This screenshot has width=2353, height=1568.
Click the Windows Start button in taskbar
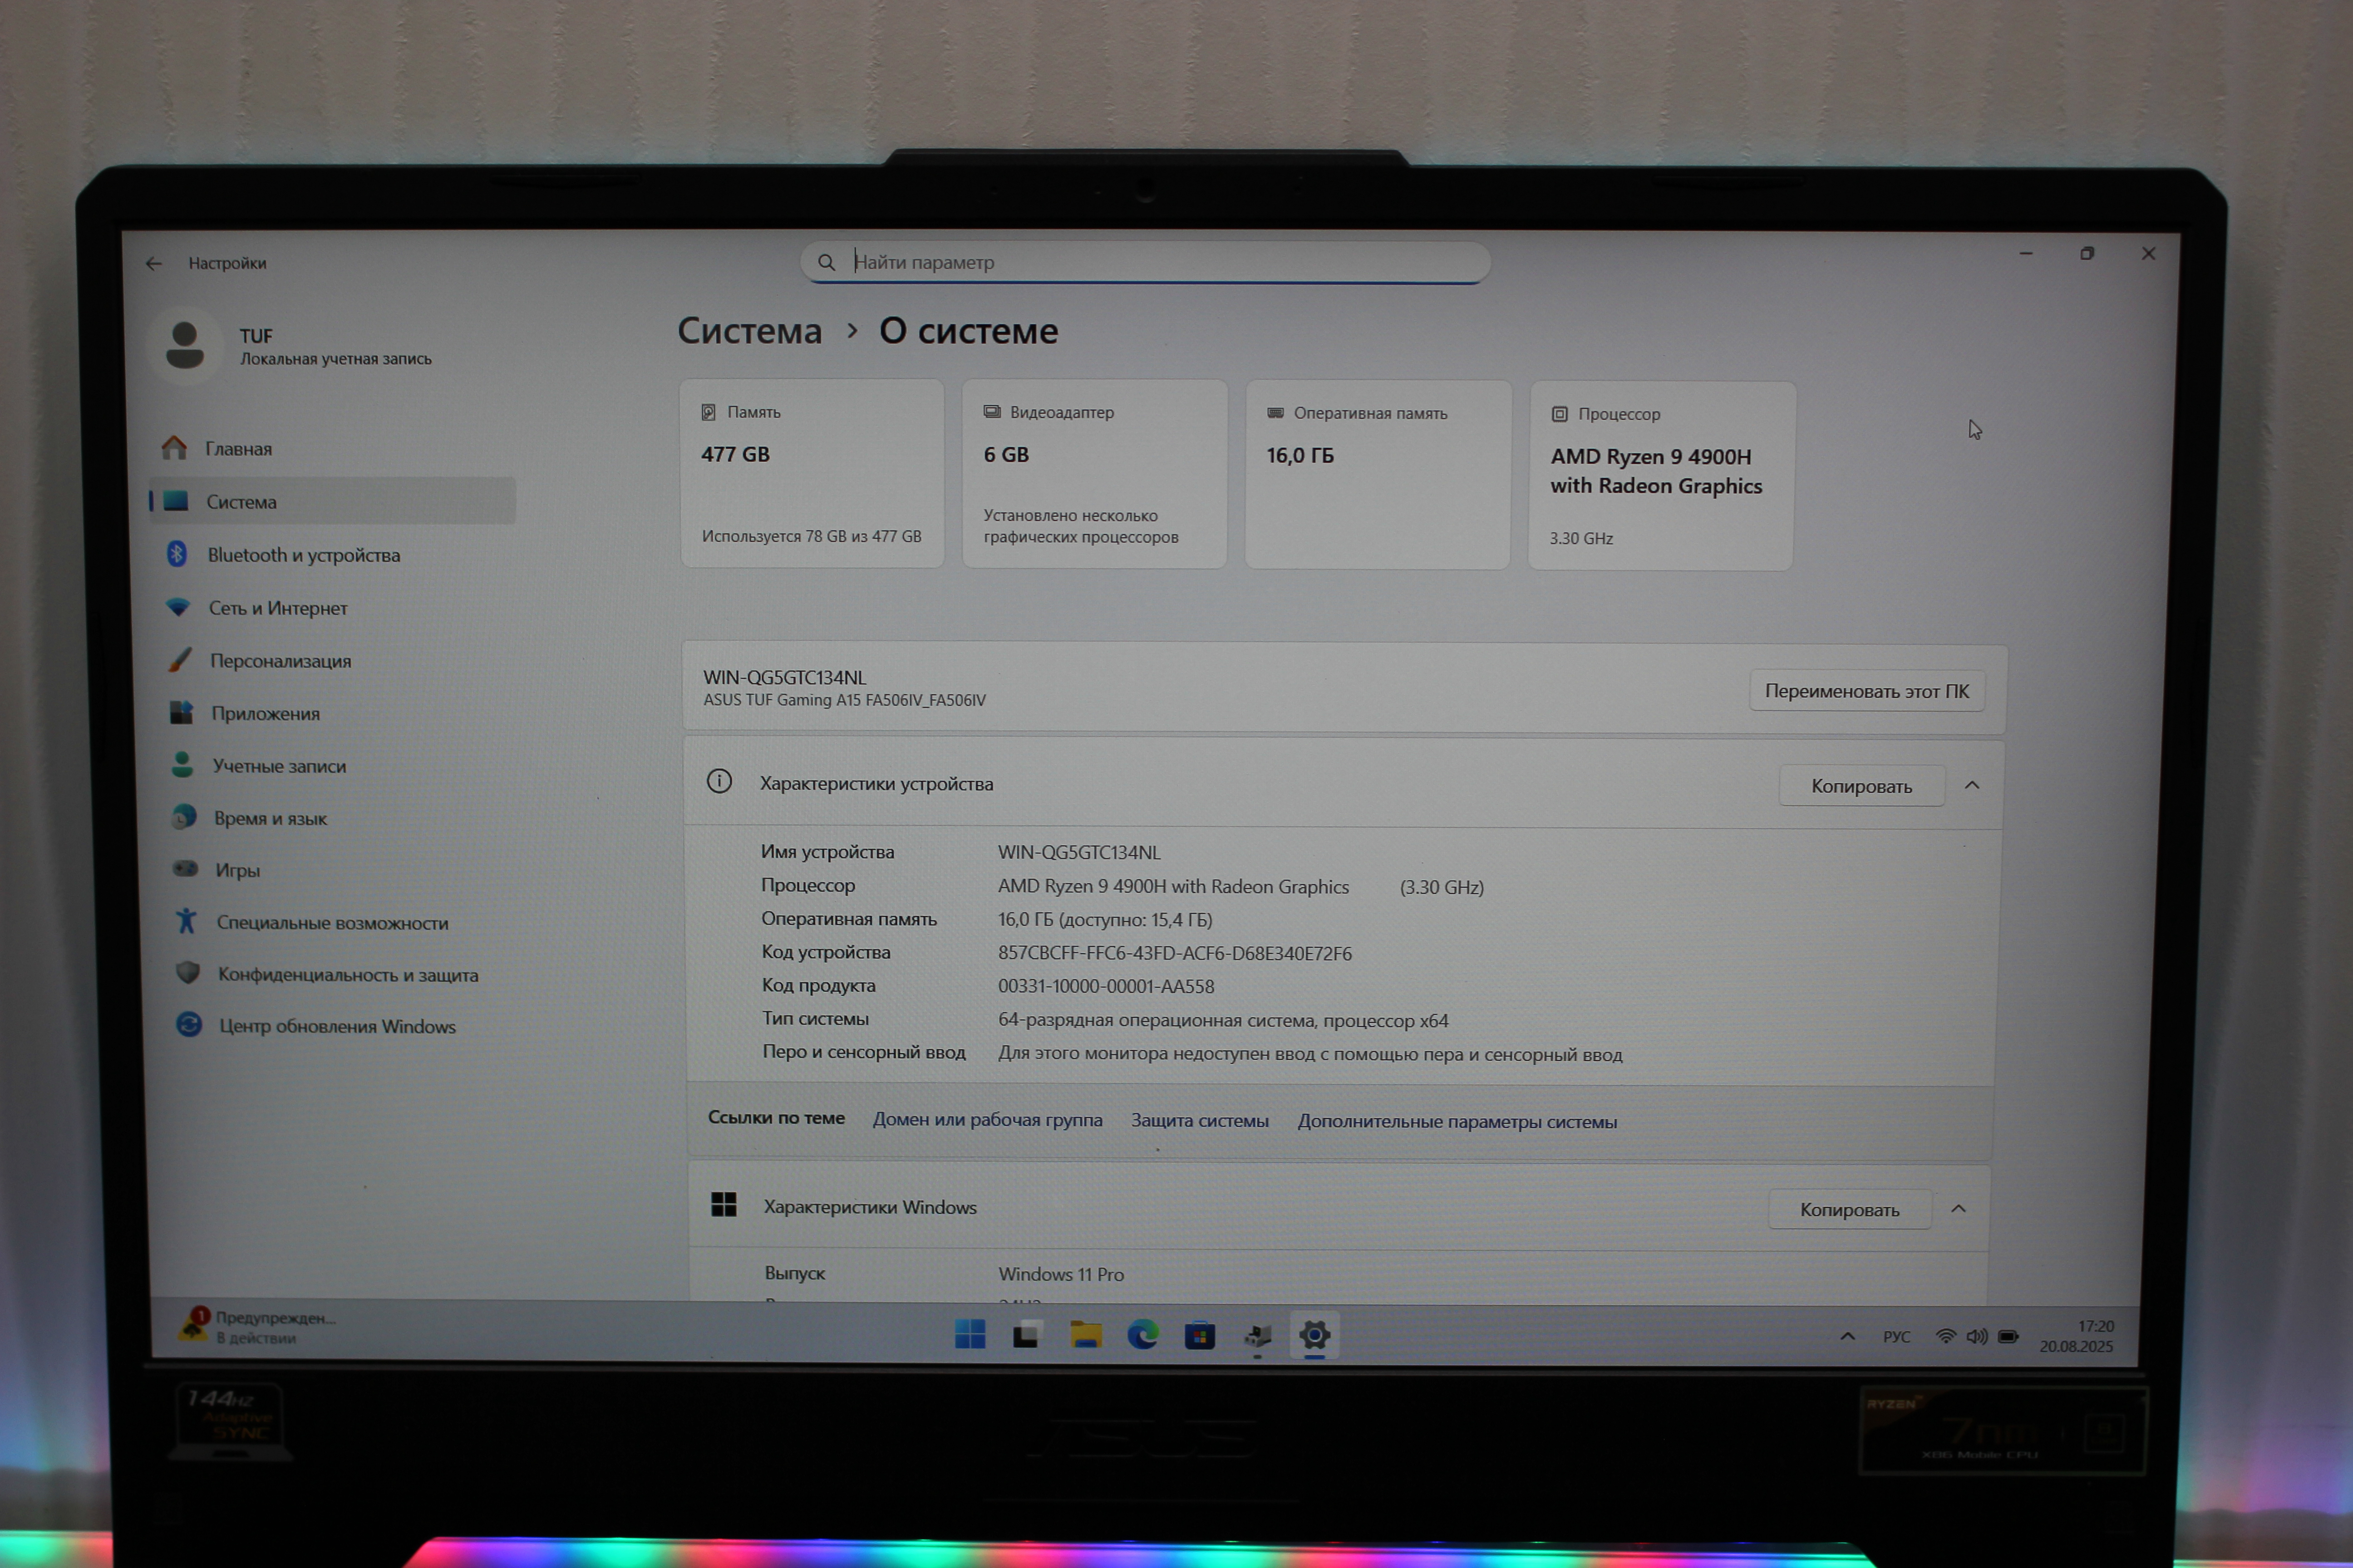coord(970,1334)
